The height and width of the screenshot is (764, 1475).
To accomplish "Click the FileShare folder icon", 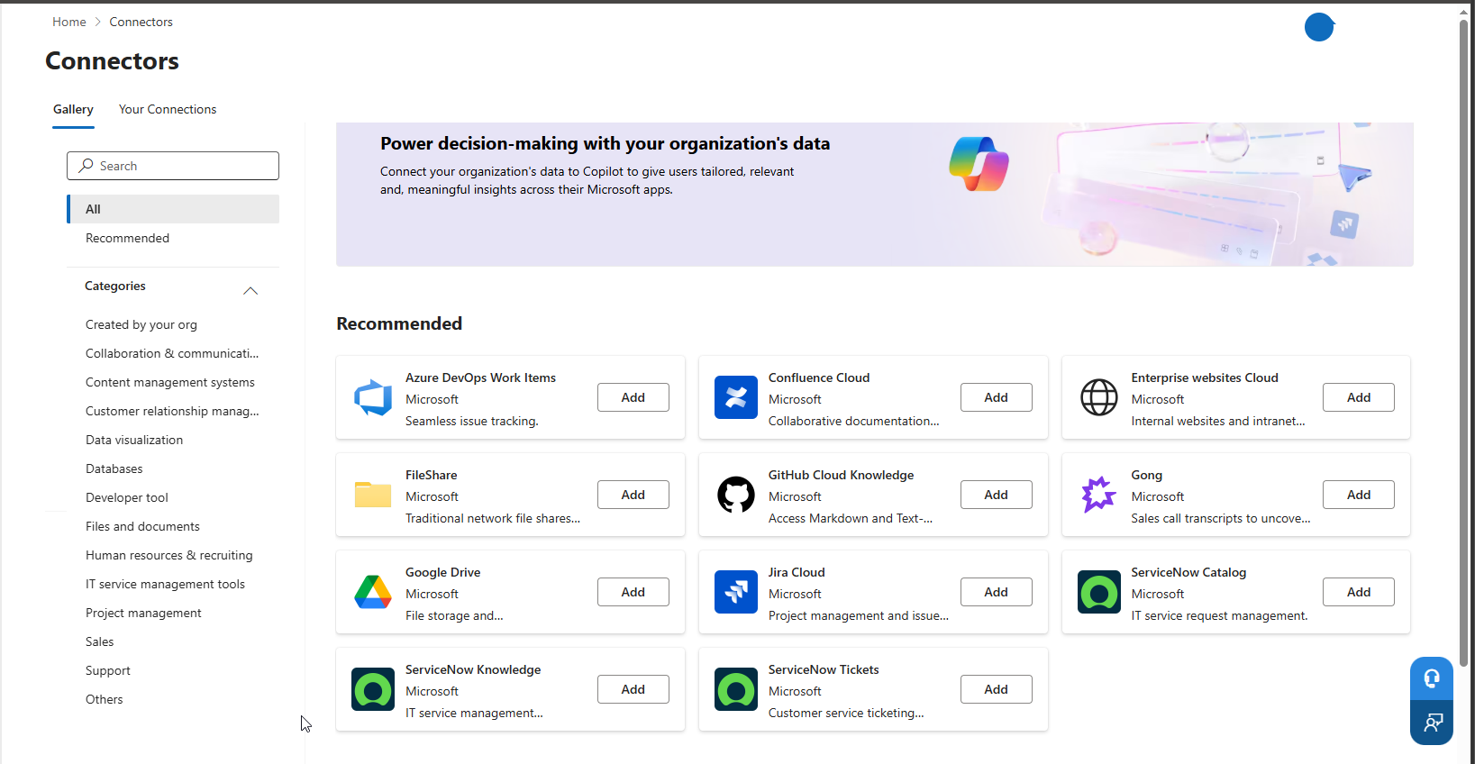I will click(x=373, y=495).
